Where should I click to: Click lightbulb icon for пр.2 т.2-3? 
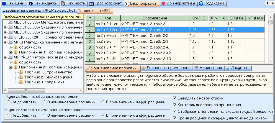[x=90, y=42]
